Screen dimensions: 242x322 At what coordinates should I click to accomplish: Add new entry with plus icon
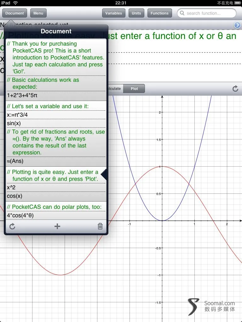(x=57, y=226)
